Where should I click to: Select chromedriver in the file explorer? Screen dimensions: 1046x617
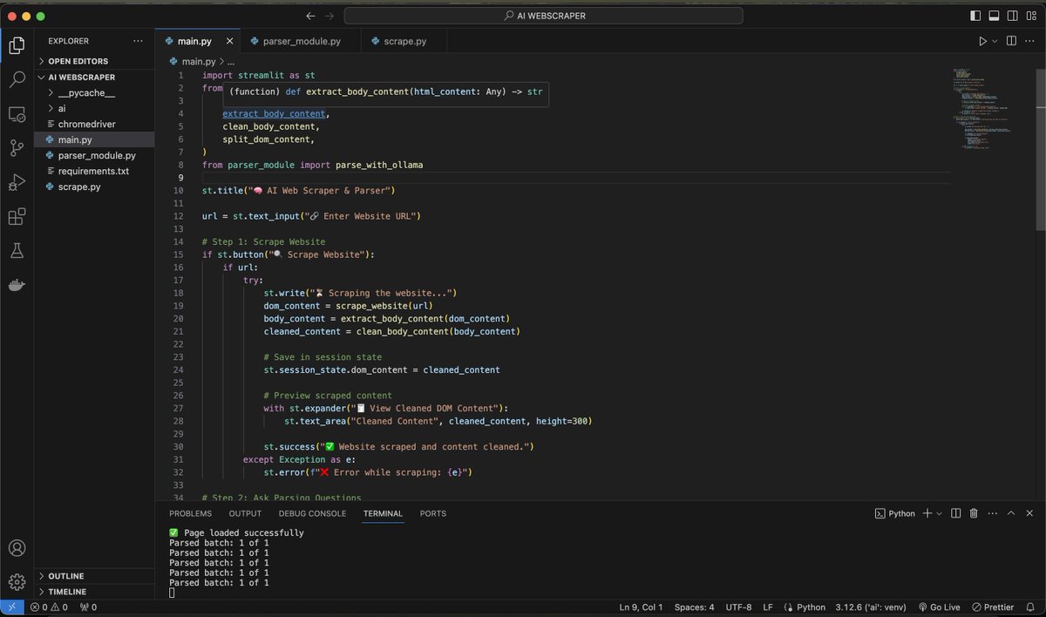[x=94, y=124]
